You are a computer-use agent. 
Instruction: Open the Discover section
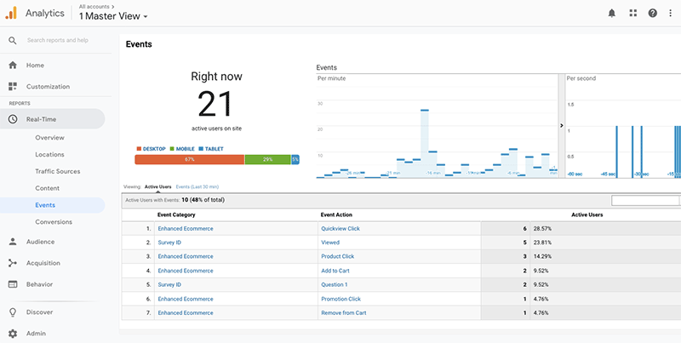(39, 312)
